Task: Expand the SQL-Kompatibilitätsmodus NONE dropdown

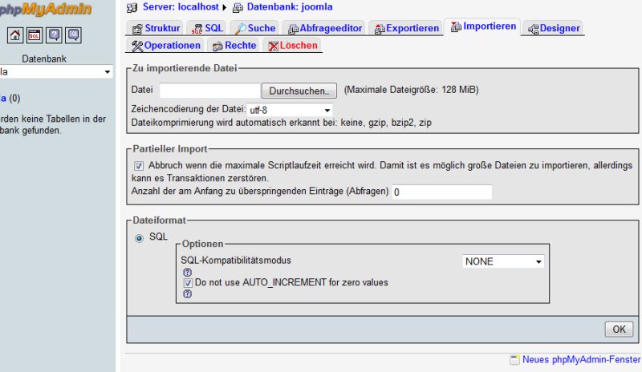Action: point(503,261)
